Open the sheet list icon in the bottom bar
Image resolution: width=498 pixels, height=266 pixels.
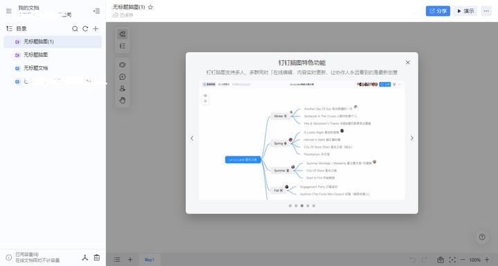pyautogui.click(x=117, y=260)
